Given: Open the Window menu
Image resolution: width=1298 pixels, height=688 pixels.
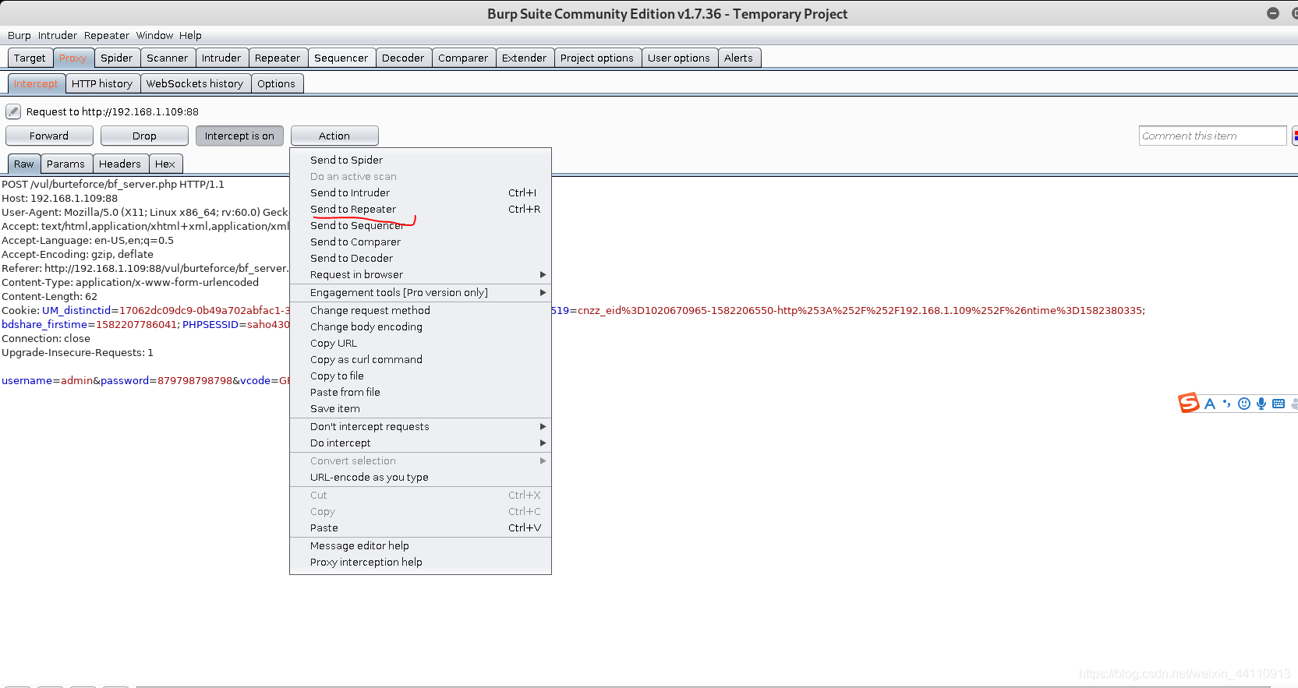Looking at the screenshot, I should [x=154, y=35].
